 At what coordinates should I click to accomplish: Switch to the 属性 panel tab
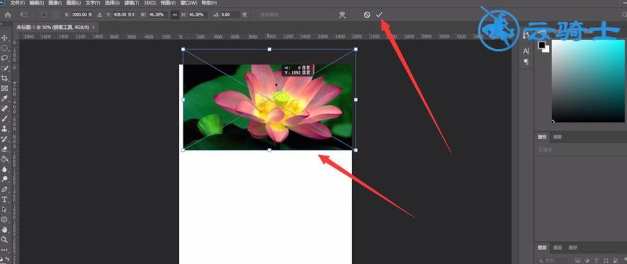click(542, 137)
